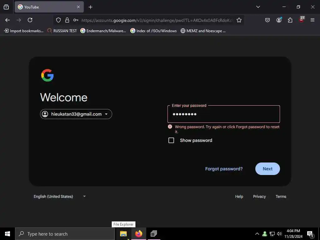Click the Next button

pos(267,169)
